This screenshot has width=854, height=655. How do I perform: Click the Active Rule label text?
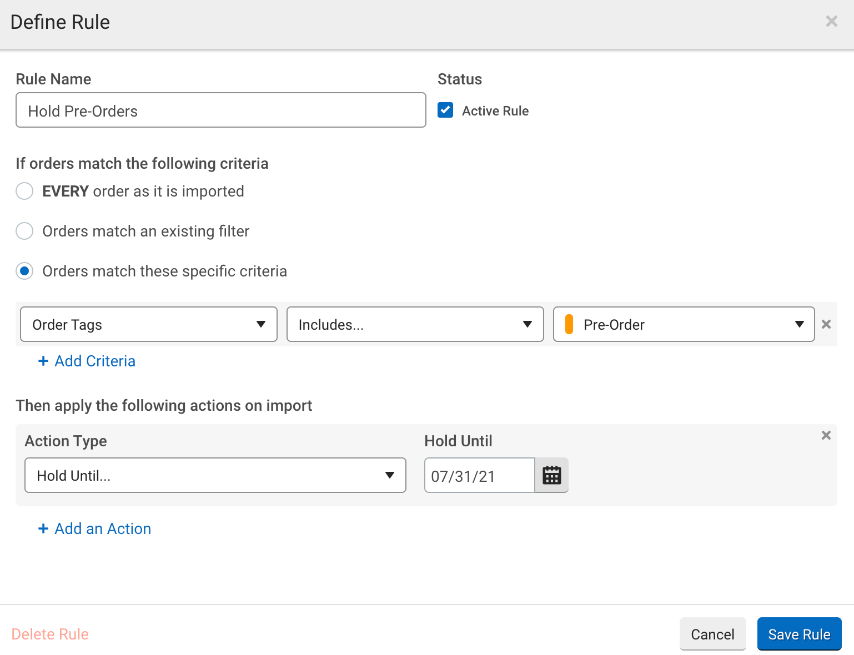point(495,111)
